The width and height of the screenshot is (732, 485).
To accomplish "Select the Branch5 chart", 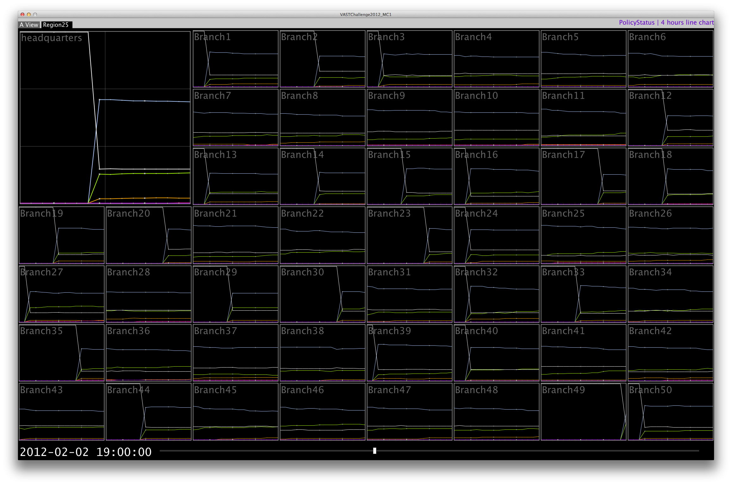I will click(584, 59).
